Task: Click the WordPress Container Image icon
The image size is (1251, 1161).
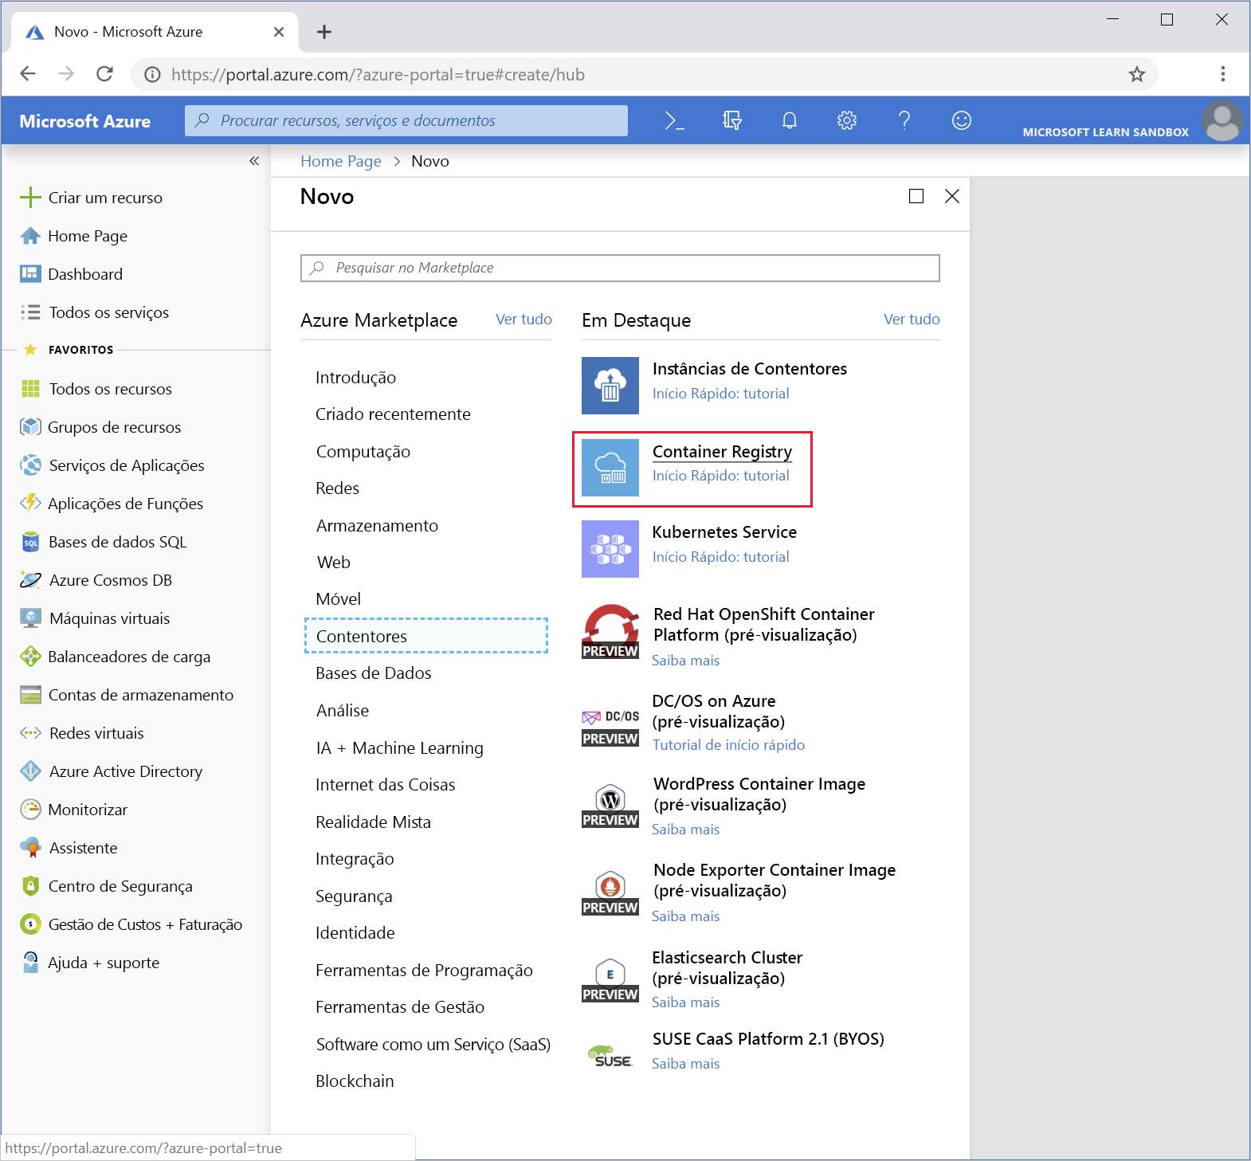Action: [610, 806]
